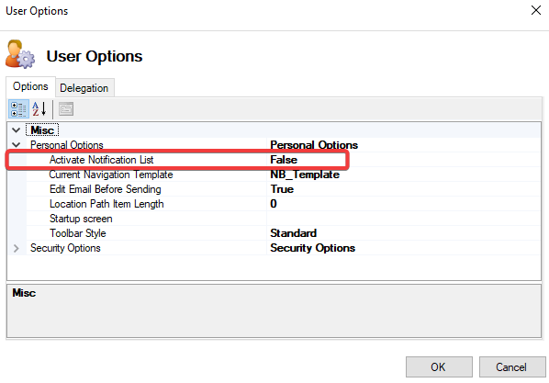Image resolution: width=549 pixels, height=383 pixels.
Task: Click the Cancel button
Action: coord(511,366)
